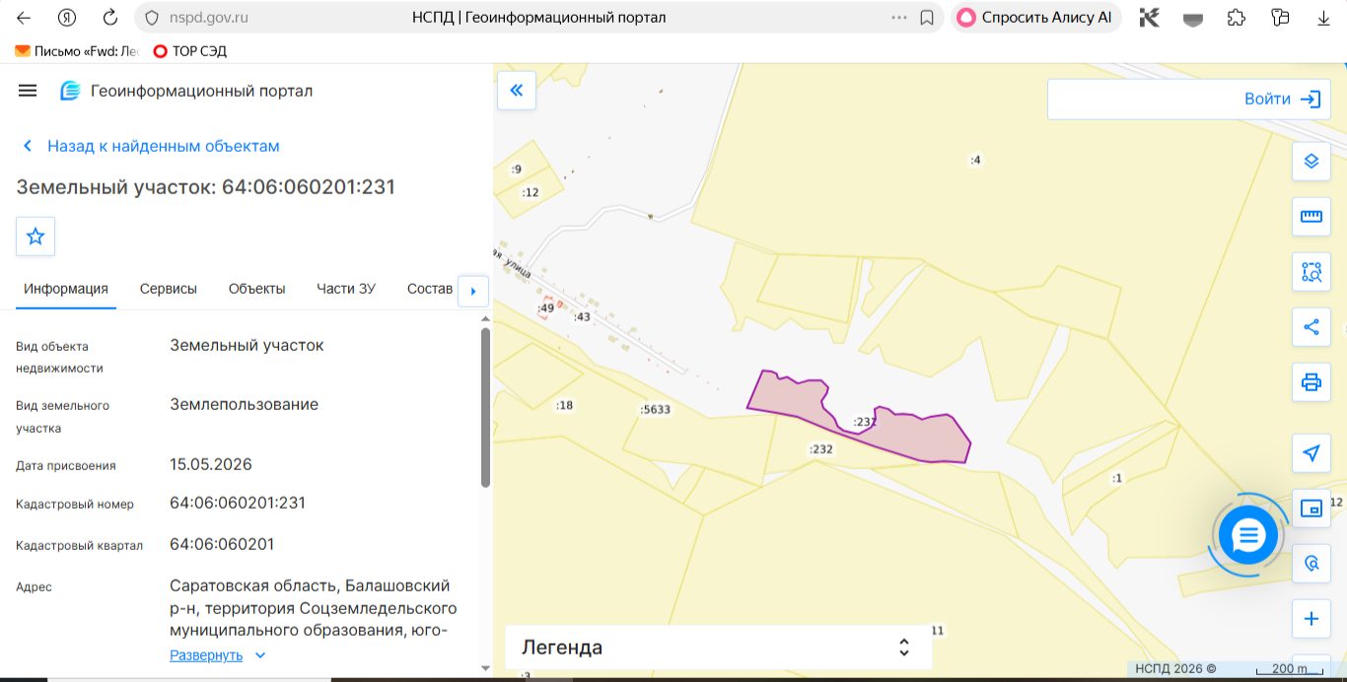Print the map using the printer icon
Screen dimensions: 1347x682
pyautogui.click(x=1312, y=382)
